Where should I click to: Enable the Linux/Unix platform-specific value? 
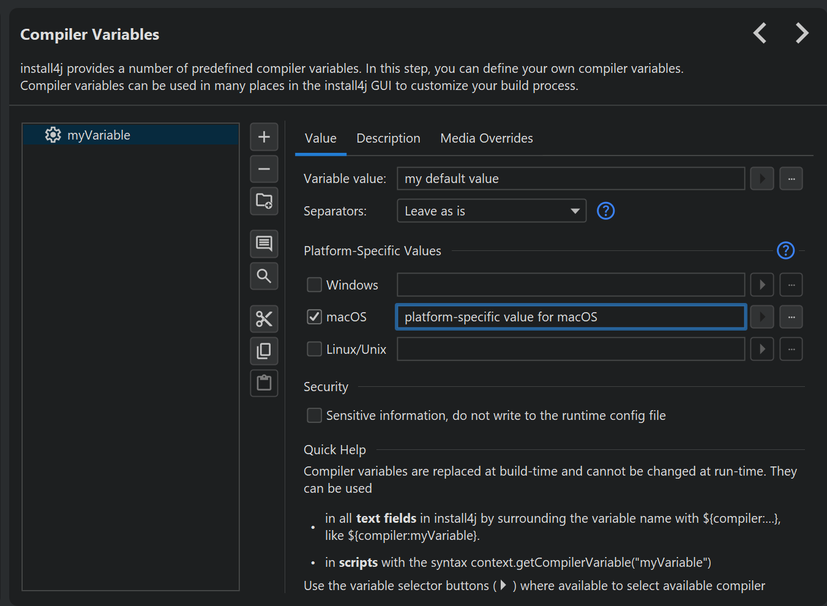[x=314, y=349]
